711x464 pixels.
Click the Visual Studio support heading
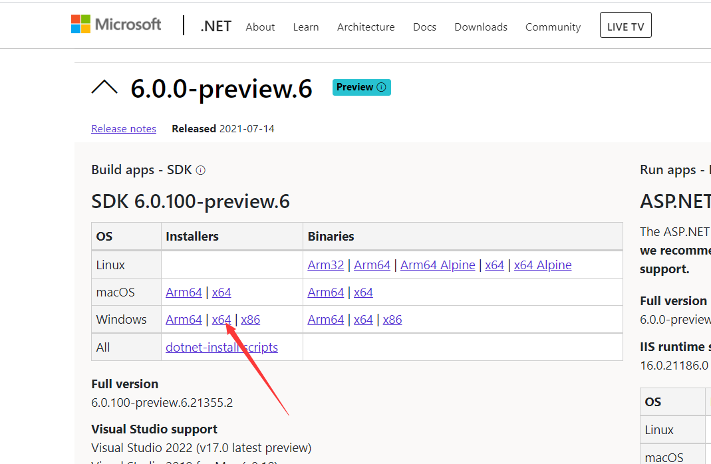154,429
